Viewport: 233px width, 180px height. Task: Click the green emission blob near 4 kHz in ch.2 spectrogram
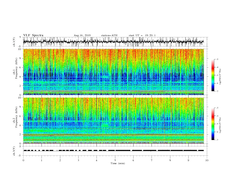click(105, 126)
